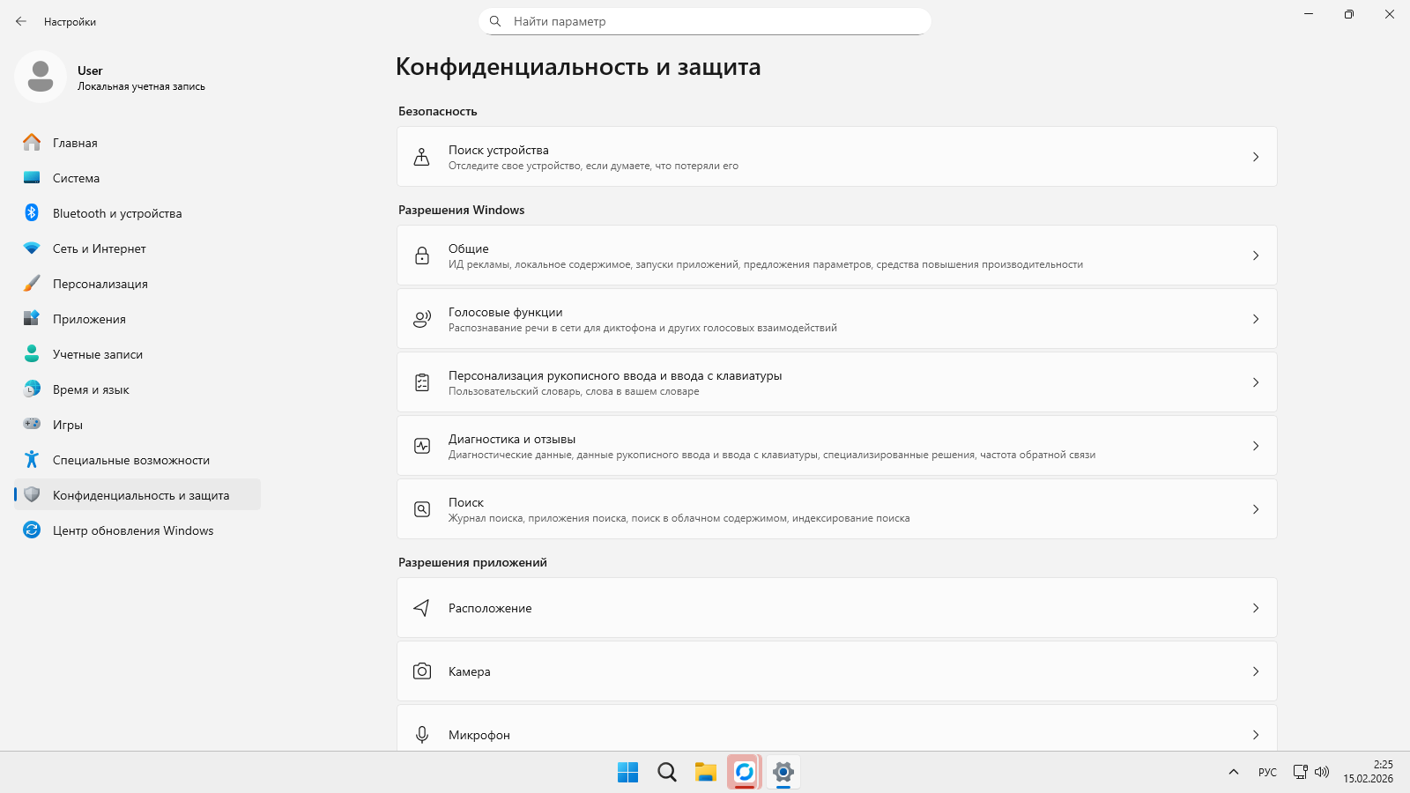Select Приложения in the sidebar
This screenshot has height=793, width=1410.
tap(137, 319)
